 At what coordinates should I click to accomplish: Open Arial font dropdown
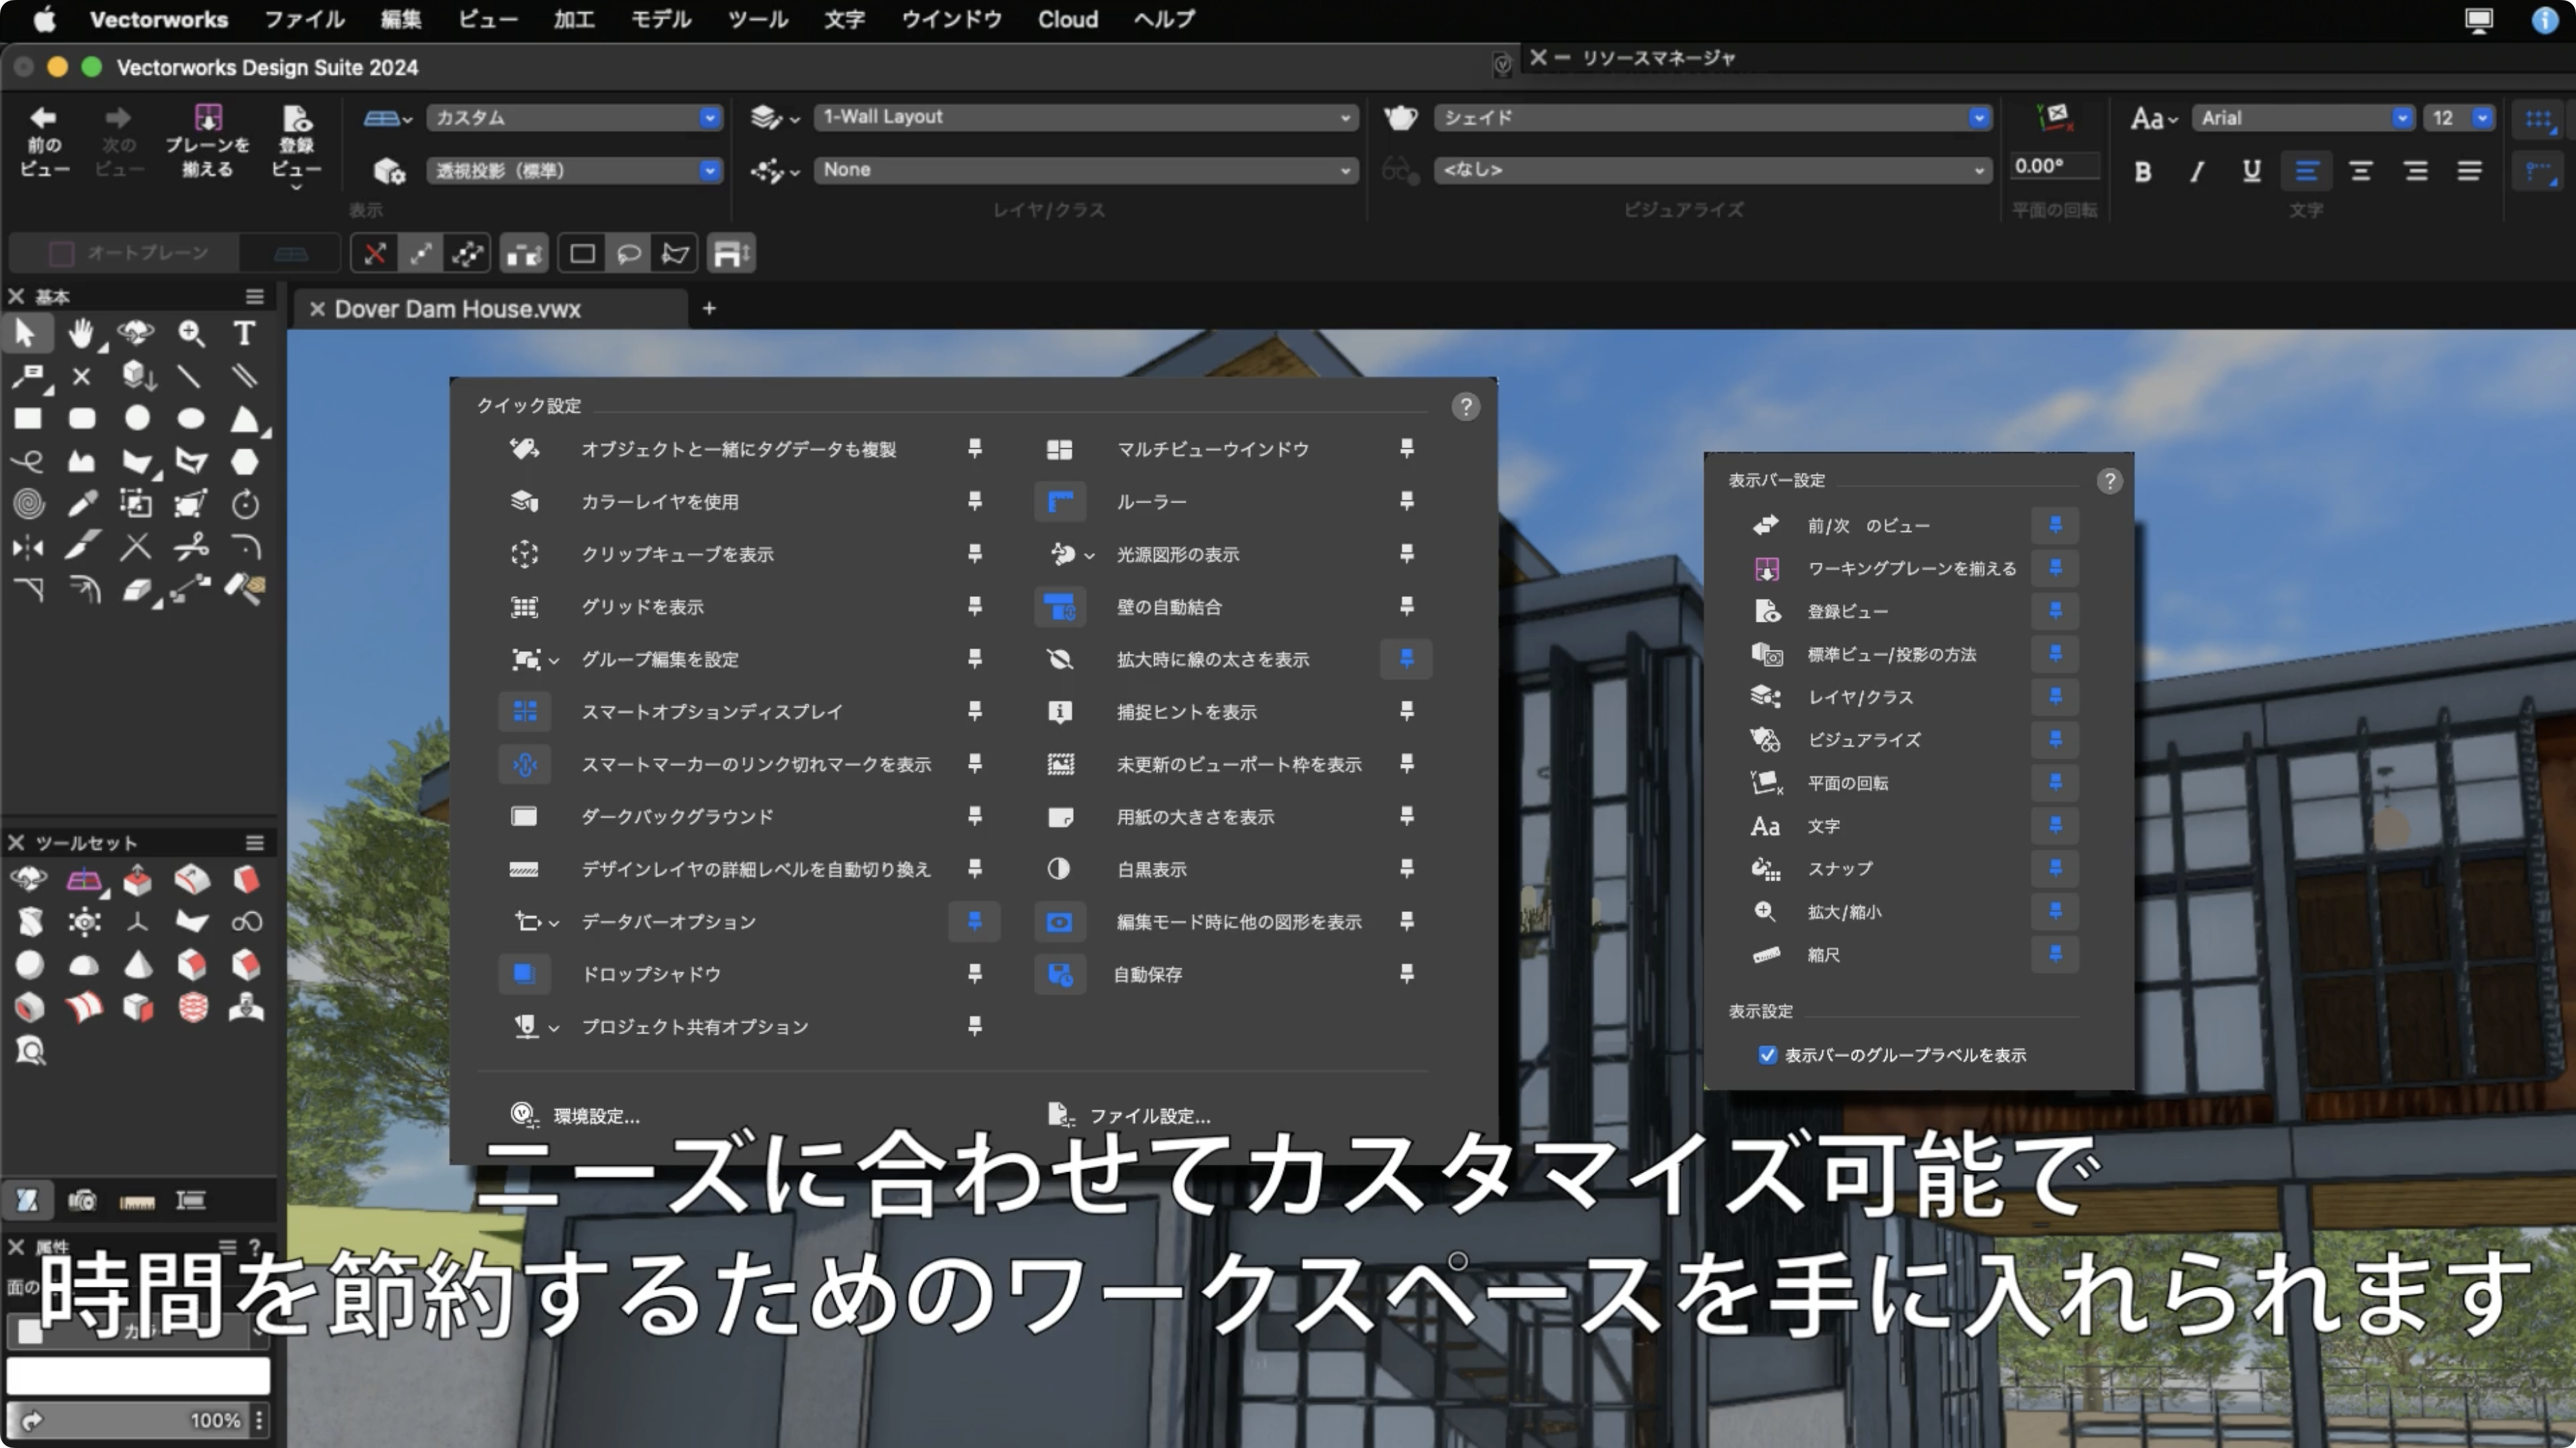click(x=2304, y=118)
